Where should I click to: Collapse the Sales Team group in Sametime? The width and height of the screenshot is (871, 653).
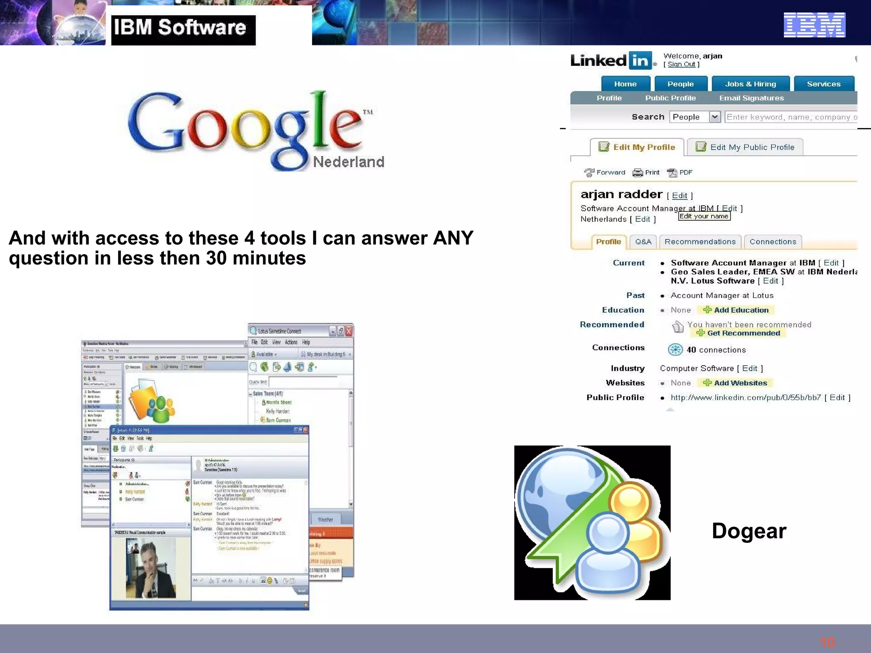250,394
